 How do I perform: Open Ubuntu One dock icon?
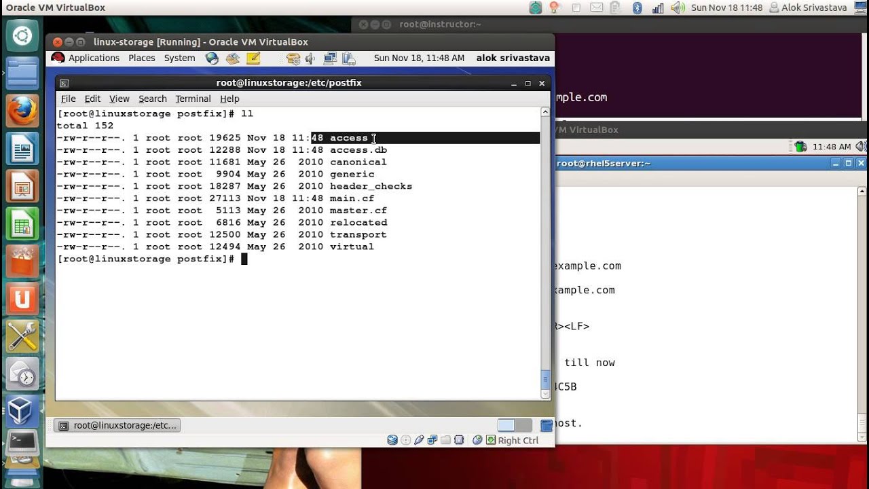[x=22, y=298]
